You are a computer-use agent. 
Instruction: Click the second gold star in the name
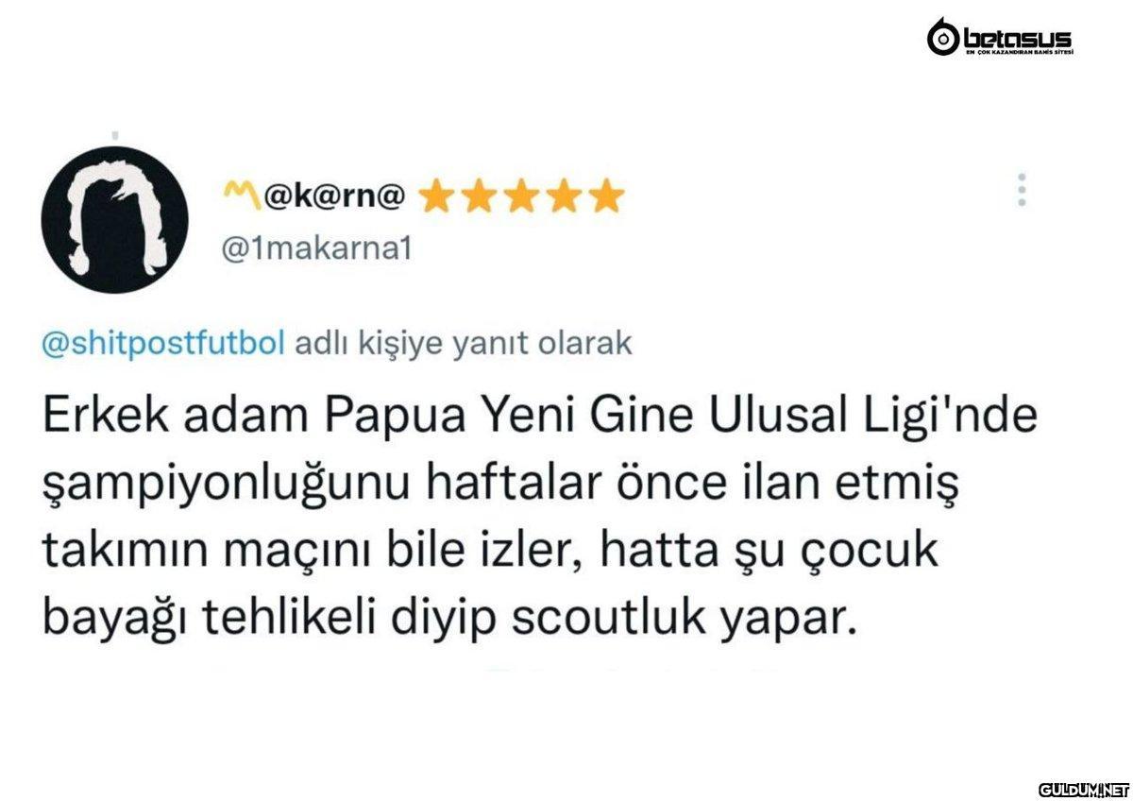pos(478,196)
